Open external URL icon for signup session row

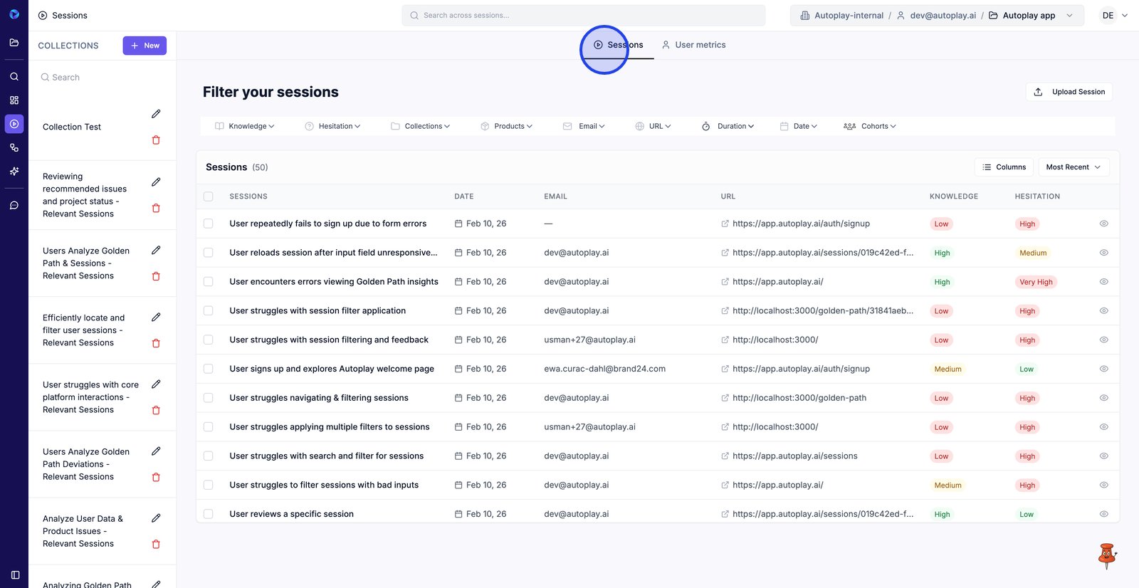725,224
